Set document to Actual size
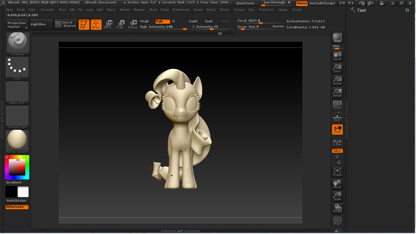This screenshot has height=234, width=416. tap(337, 80)
